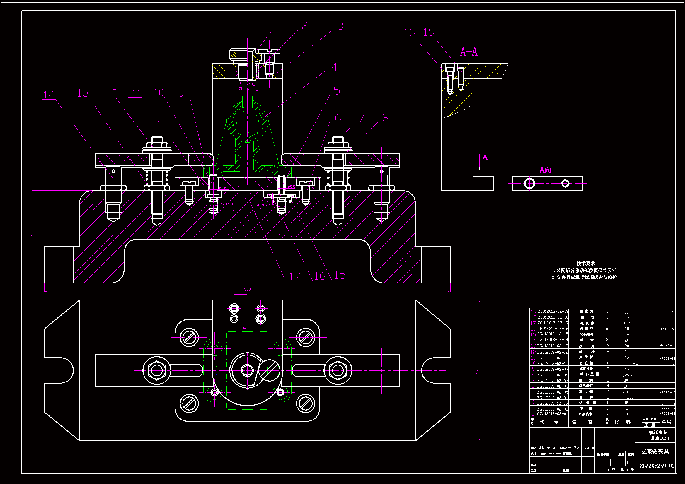Click the φ10H7/h6 fit annotation

click(247, 83)
